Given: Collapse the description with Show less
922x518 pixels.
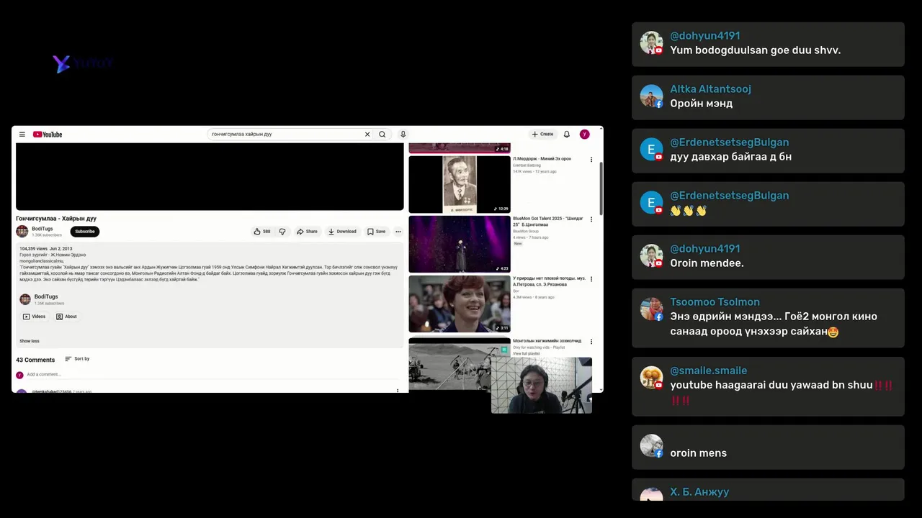Looking at the screenshot, I should click(30, 341).
